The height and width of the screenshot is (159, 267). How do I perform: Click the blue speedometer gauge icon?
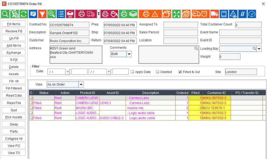click(x=252, y=14)
